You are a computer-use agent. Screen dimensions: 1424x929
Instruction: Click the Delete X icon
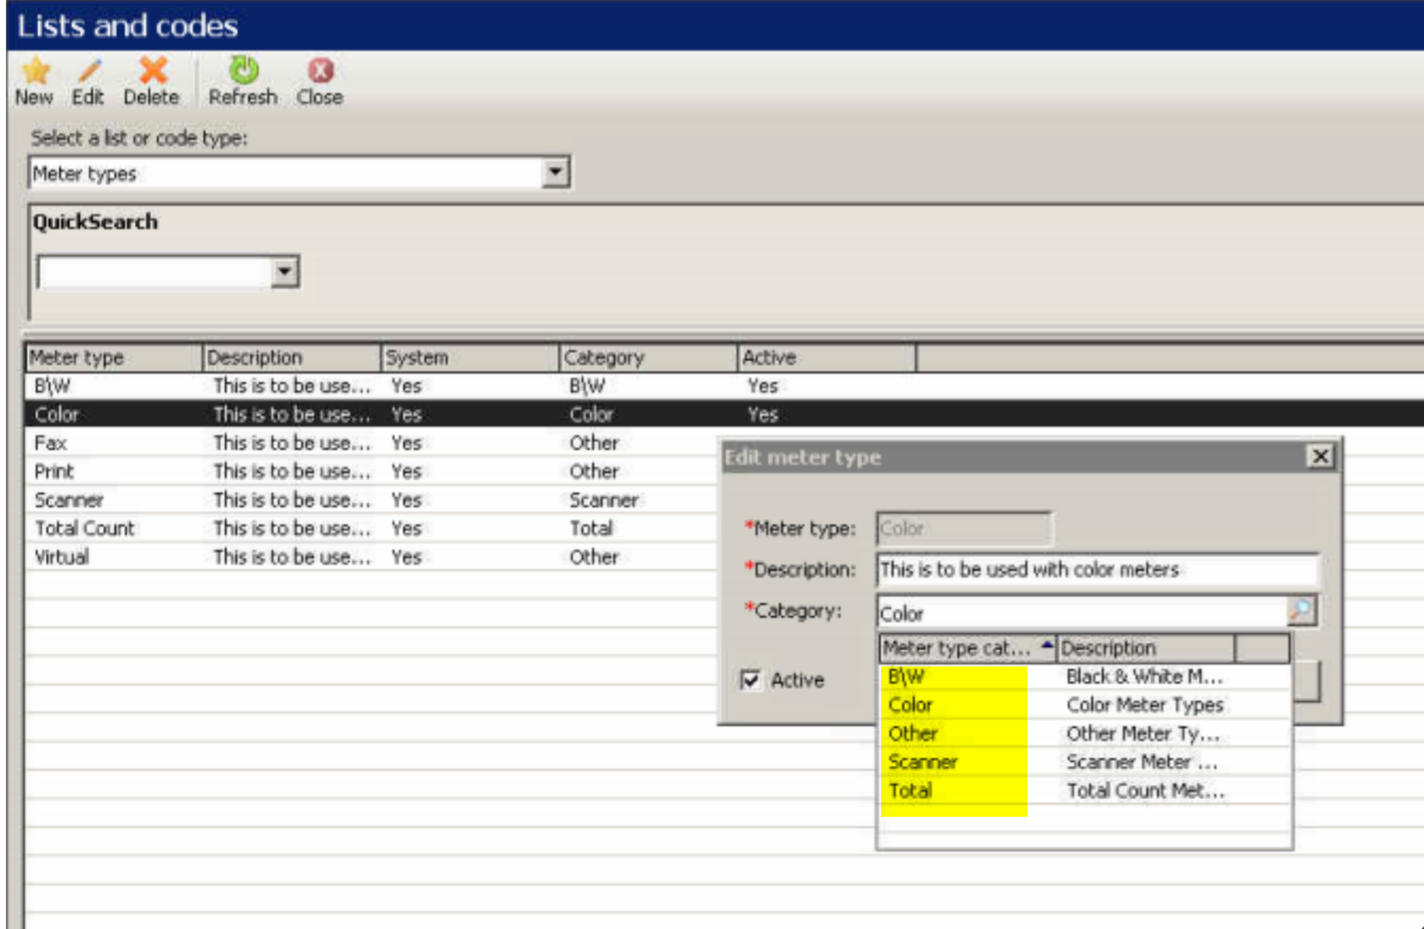(x=153, y=70)
